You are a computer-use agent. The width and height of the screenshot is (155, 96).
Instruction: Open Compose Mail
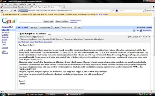7,27
